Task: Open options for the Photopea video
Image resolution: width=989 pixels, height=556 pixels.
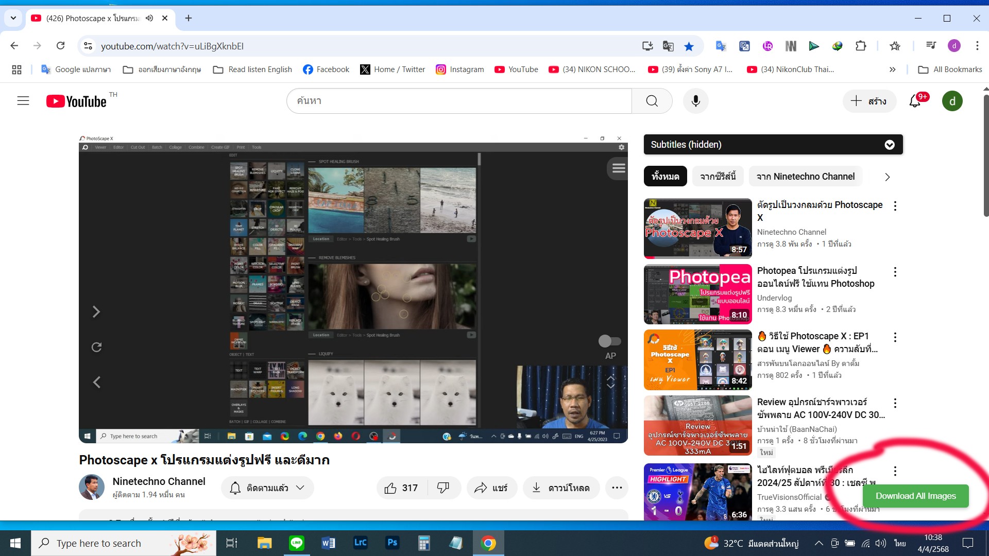Action: point(895,272)
